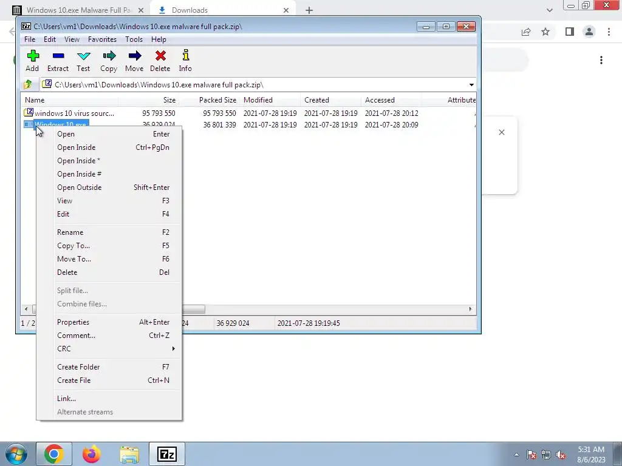
Task: Click the Move toolbar icon
Action: point(134,61)
